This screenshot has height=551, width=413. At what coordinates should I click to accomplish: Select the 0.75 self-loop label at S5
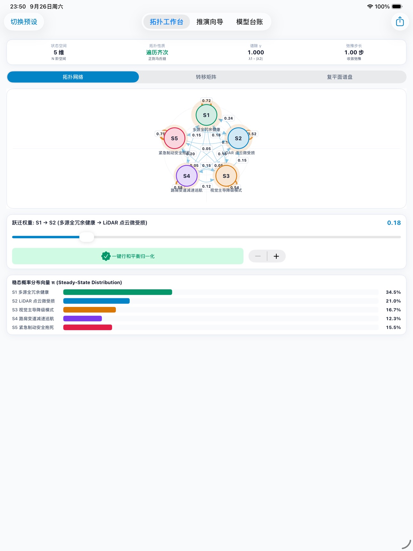161,134
